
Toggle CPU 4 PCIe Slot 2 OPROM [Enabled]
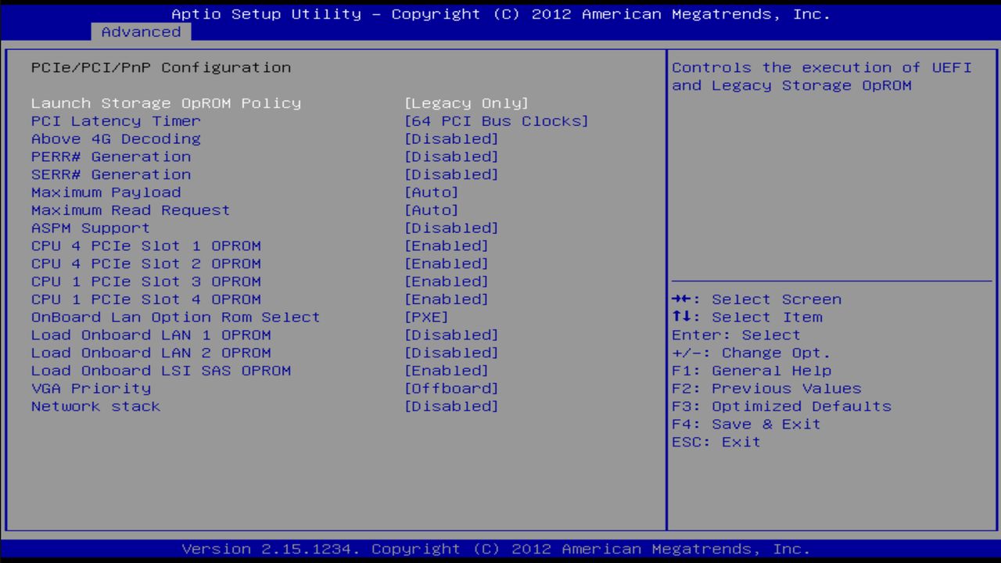[x=447, y=264]
